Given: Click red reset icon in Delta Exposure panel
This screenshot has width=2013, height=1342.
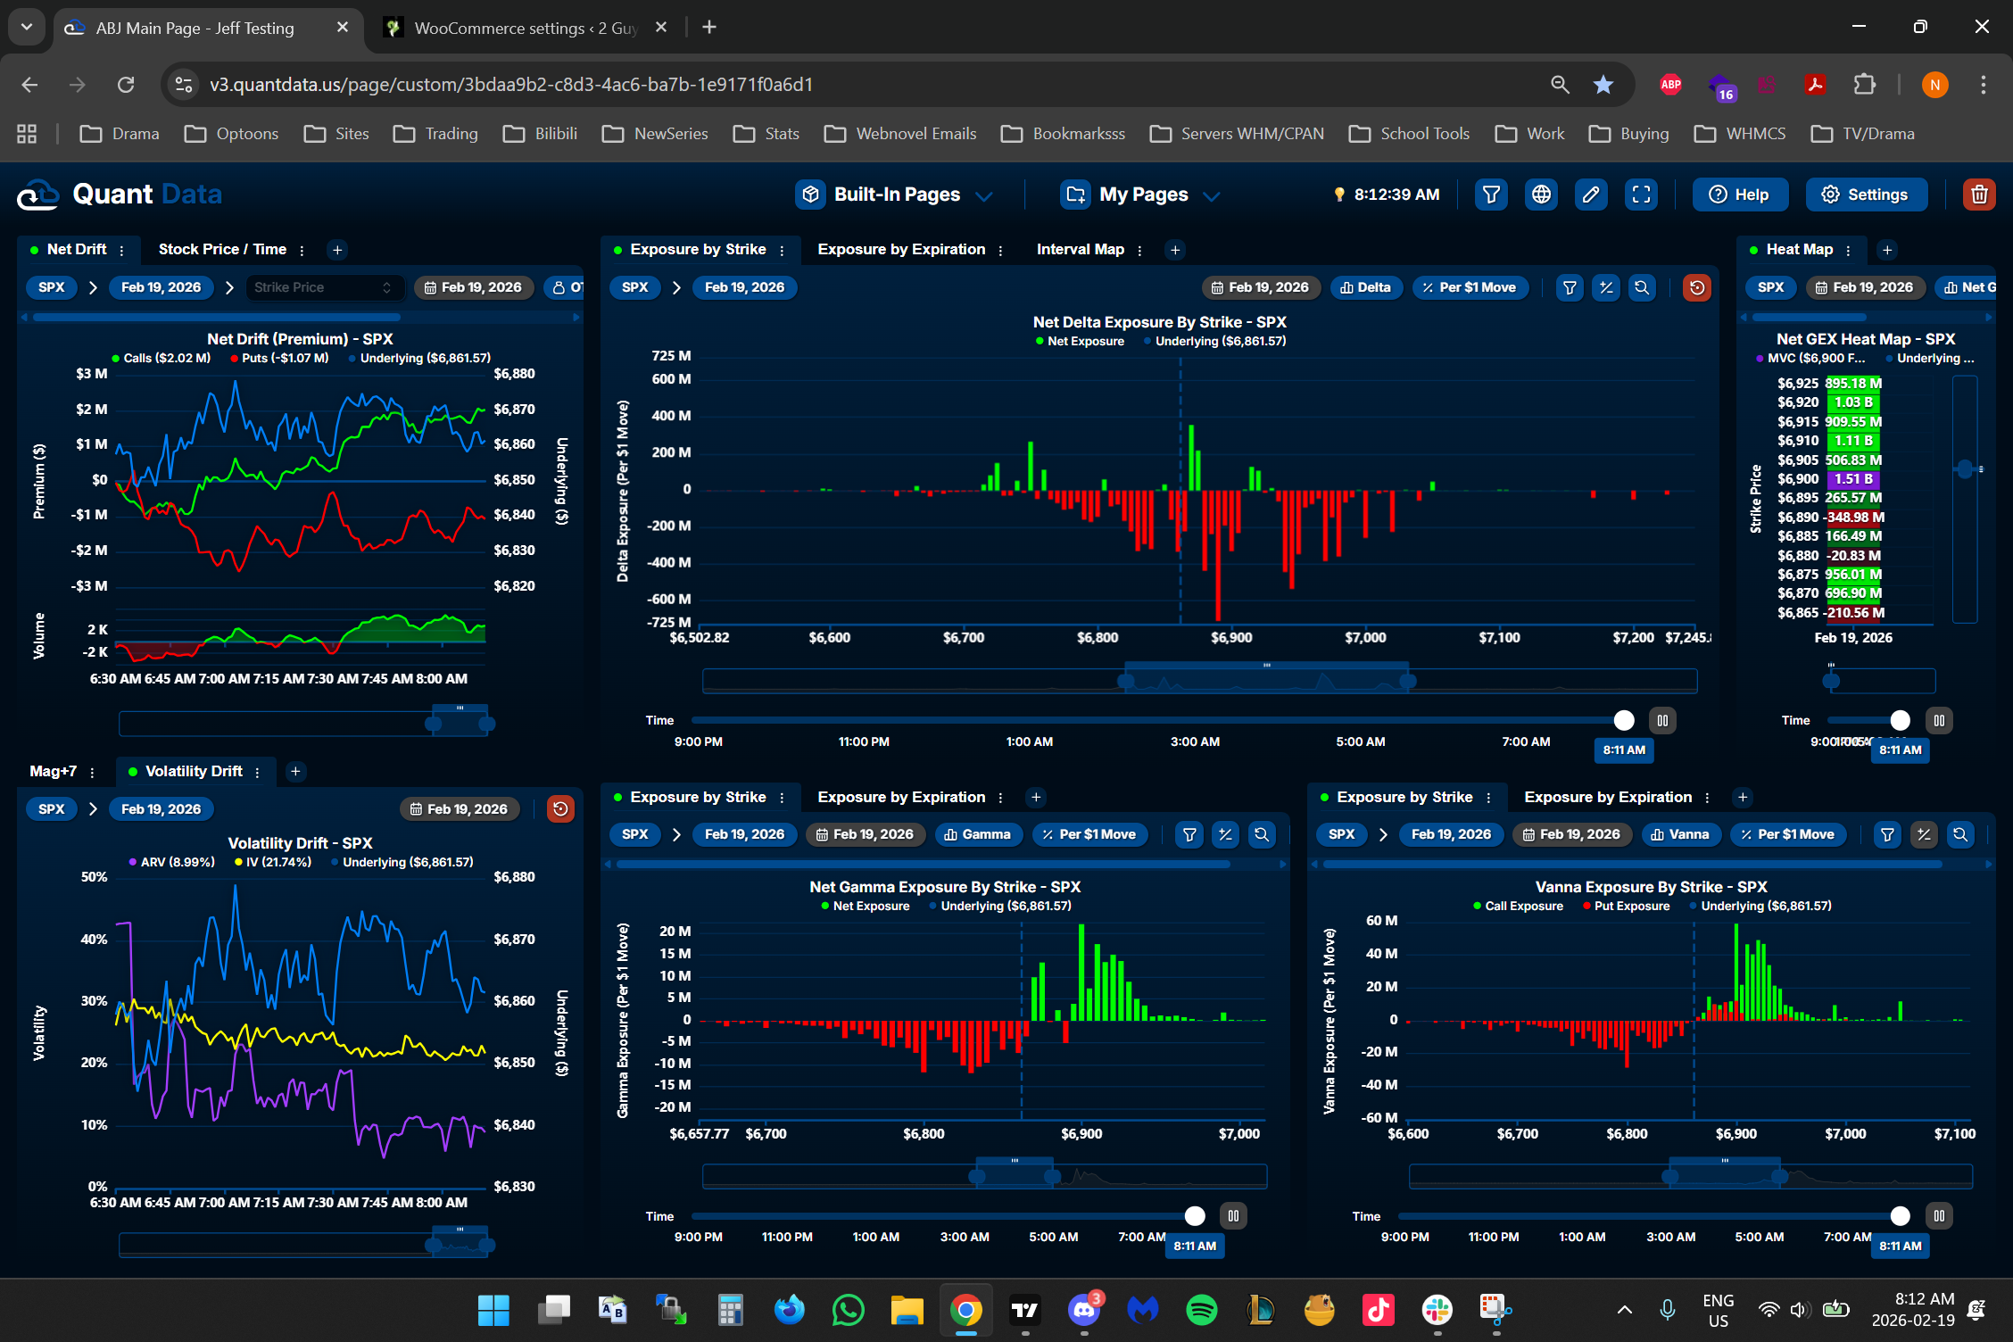Looking at the screenshot, I should (x=1696, y=287).
